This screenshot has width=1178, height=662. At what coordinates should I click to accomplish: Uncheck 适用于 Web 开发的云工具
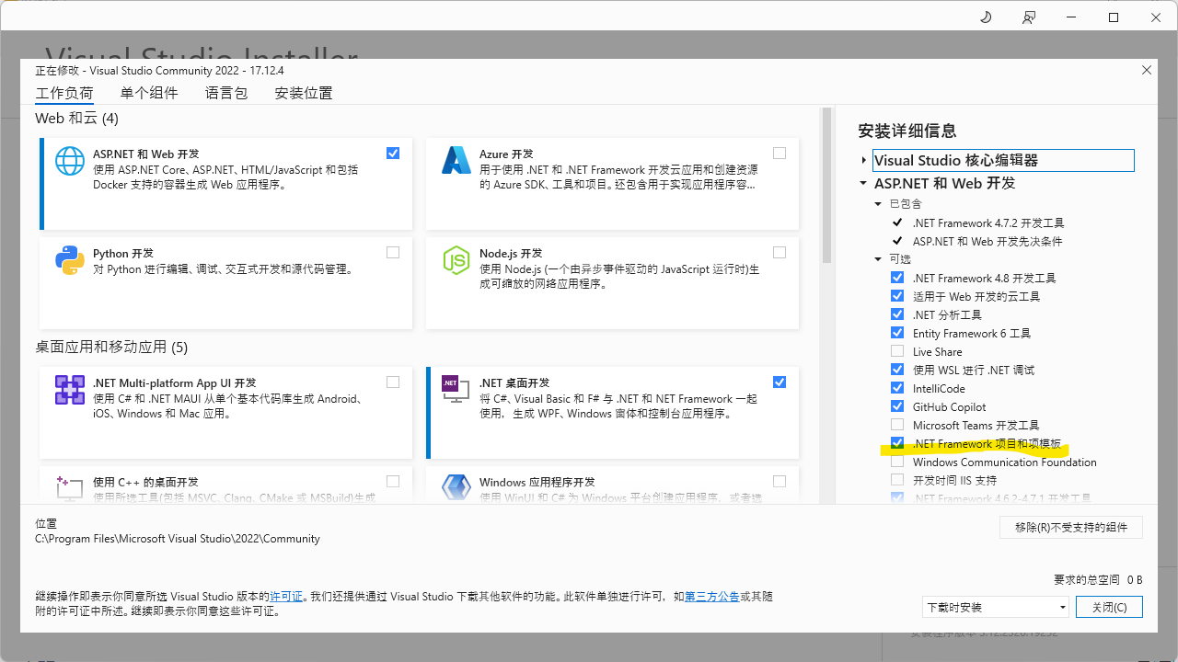[x=897, y=296]
